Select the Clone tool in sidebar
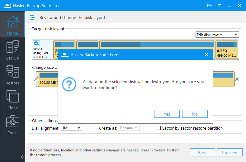The image size is (246, 162). point(12,100)
